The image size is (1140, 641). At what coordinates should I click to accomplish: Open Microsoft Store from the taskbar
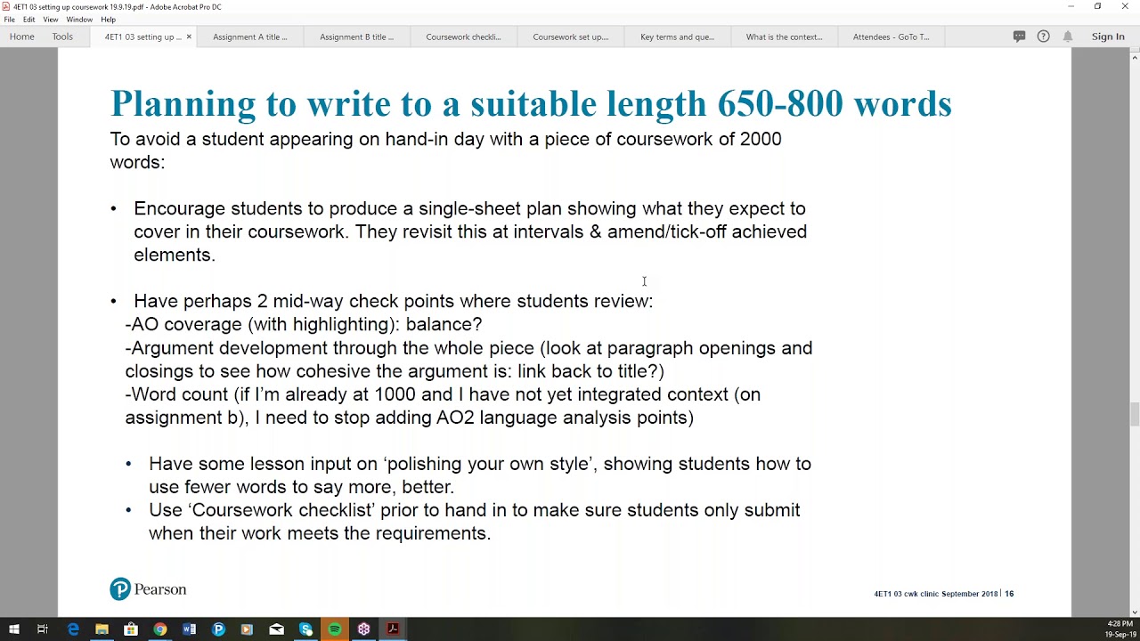(x=131, y=629)
